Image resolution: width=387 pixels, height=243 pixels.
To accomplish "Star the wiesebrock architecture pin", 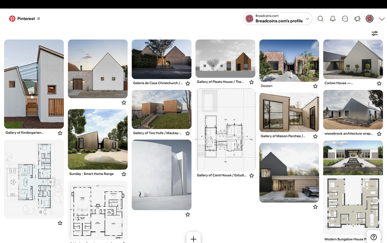I will [x=379, y=134].
